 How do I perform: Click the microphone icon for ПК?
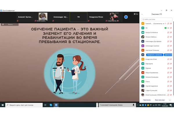pyautogui.click(x=168, y=28)
